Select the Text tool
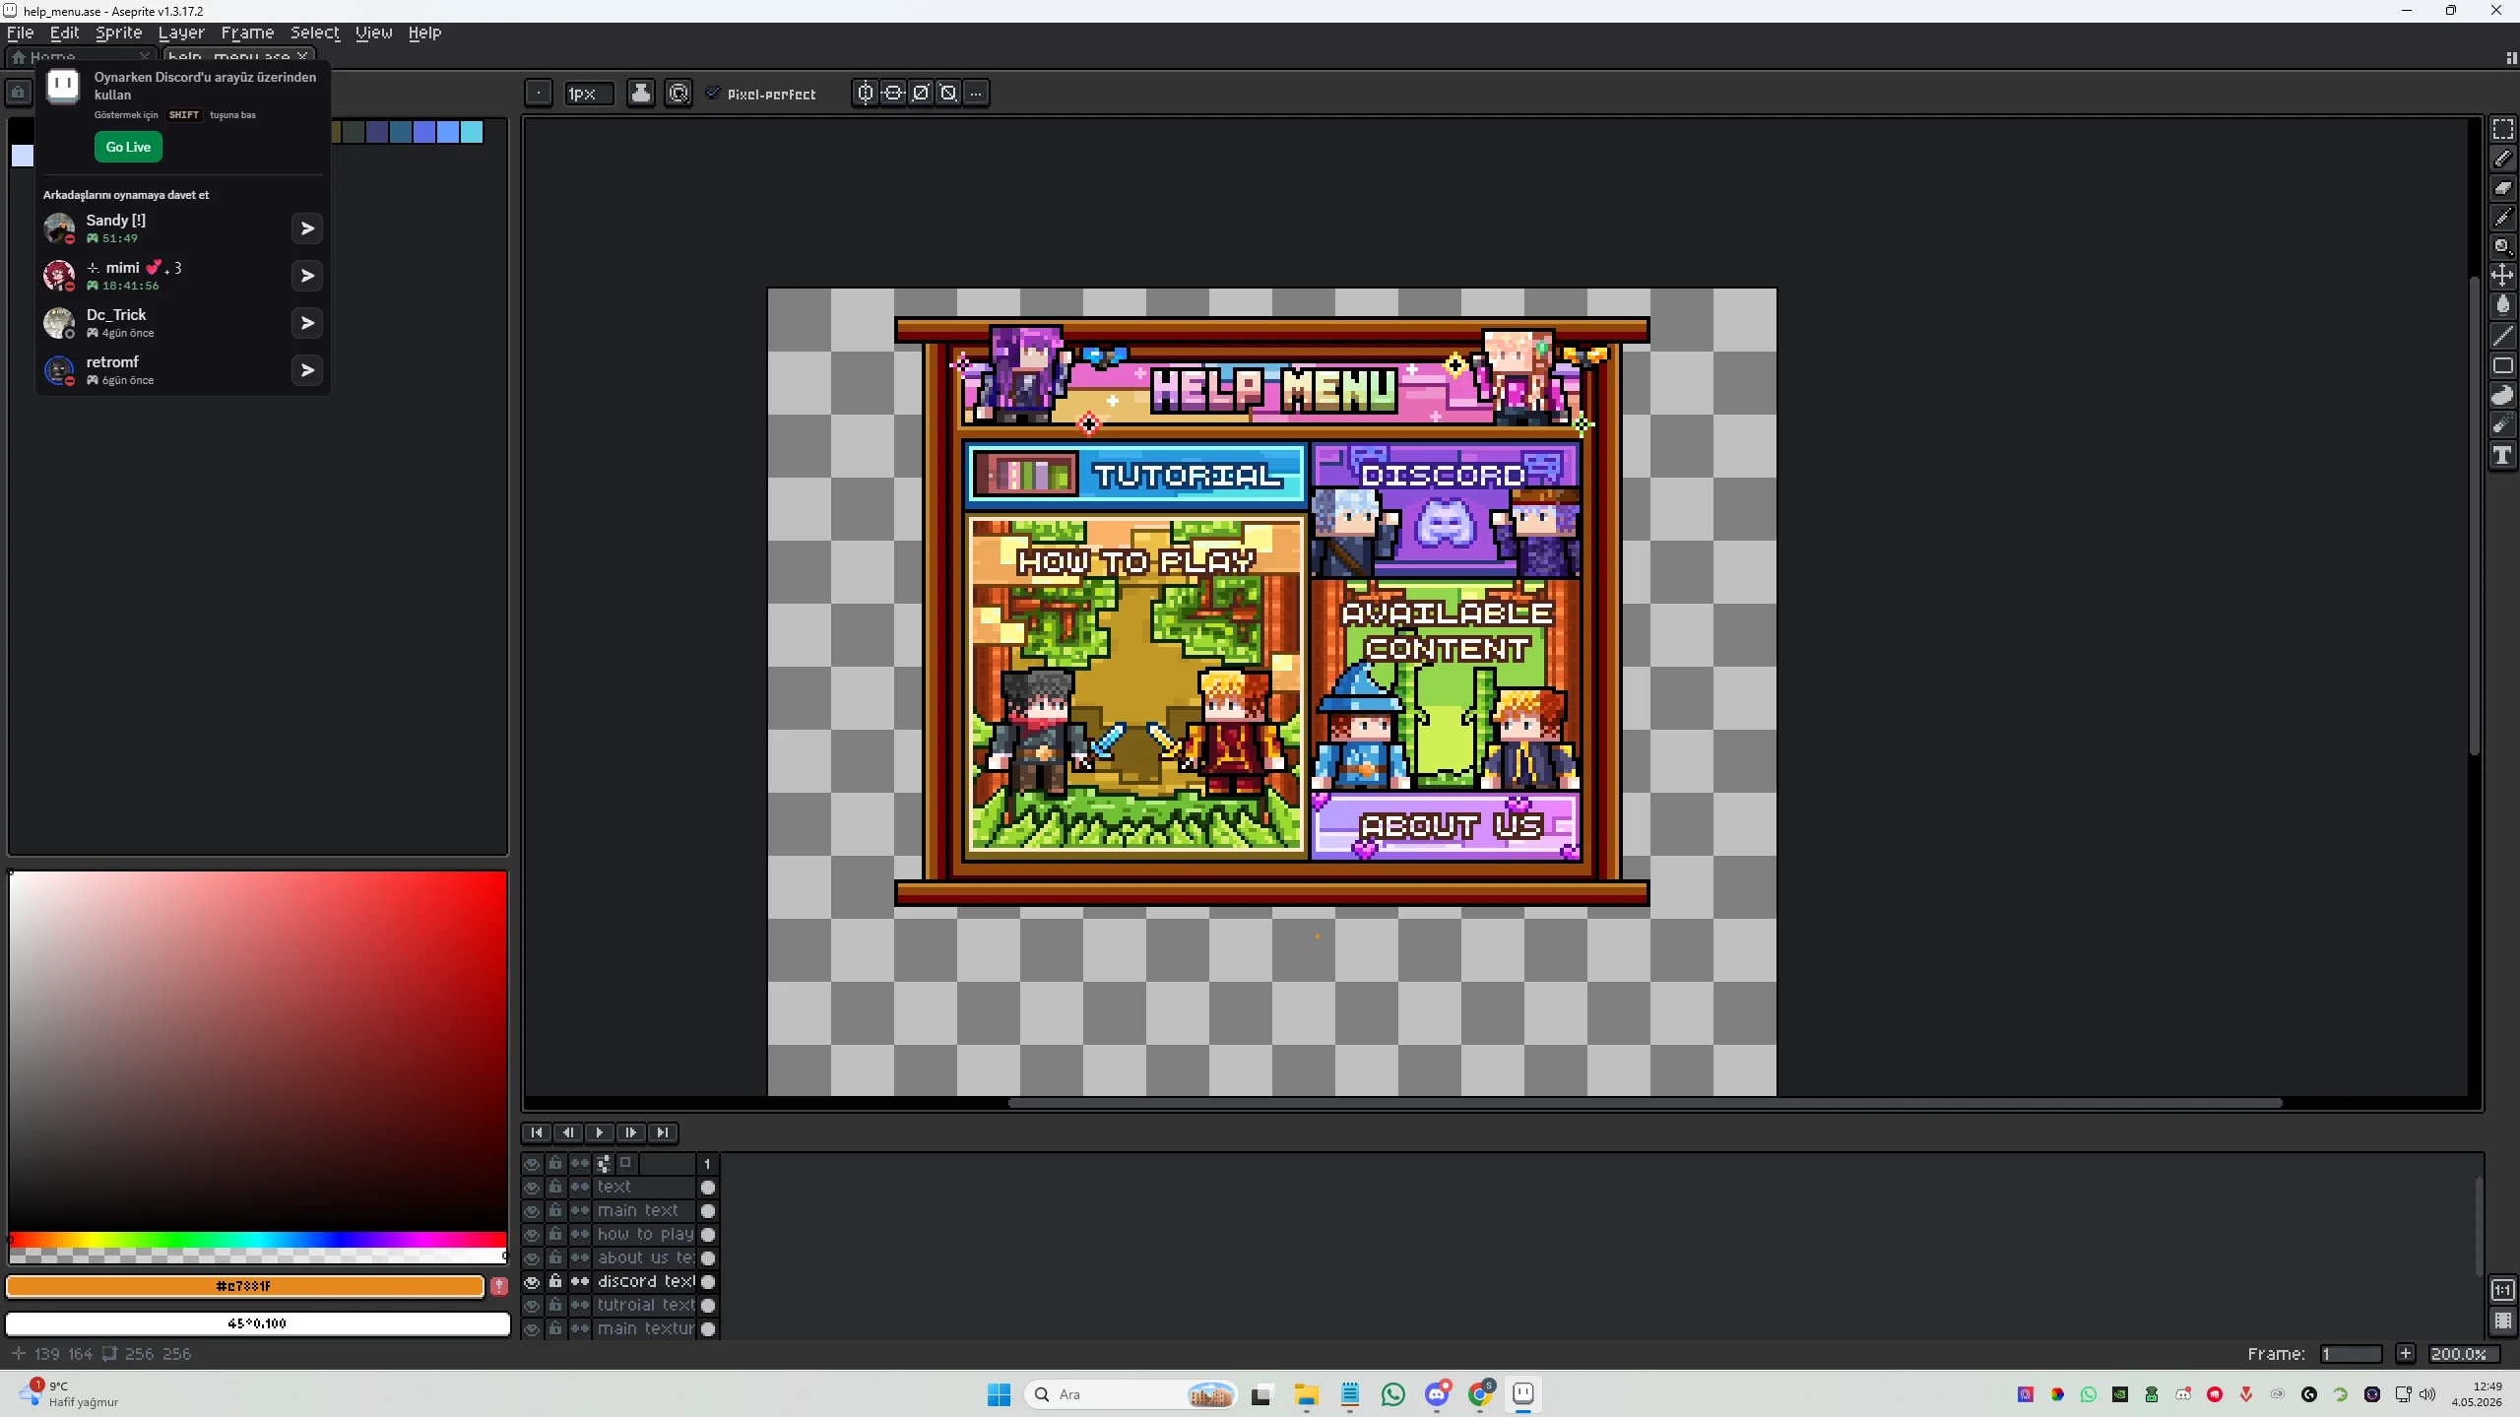Screen dimensions: 2520x1417 coord(2502,455)
